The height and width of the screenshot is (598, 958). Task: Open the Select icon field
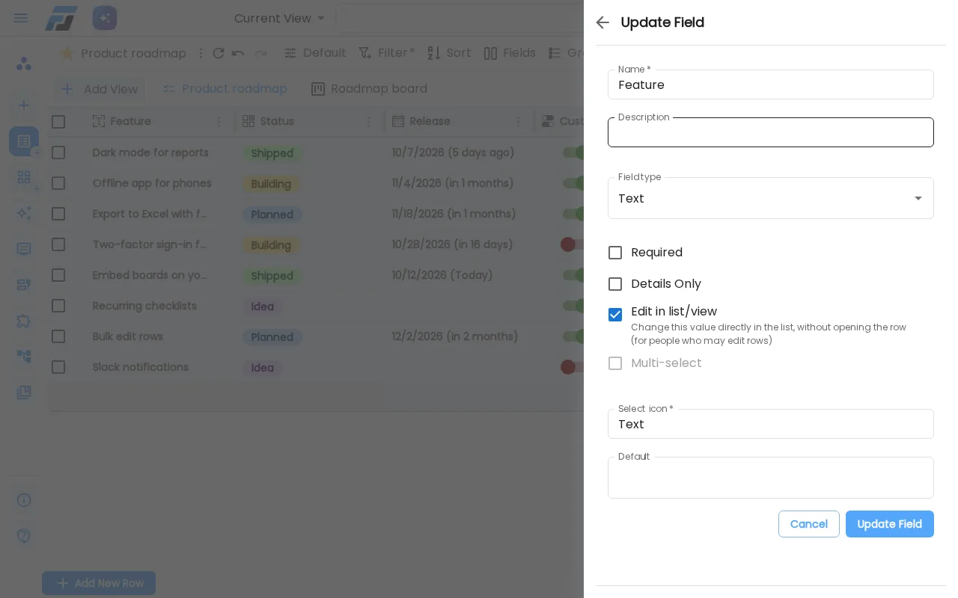pos(771,424)
